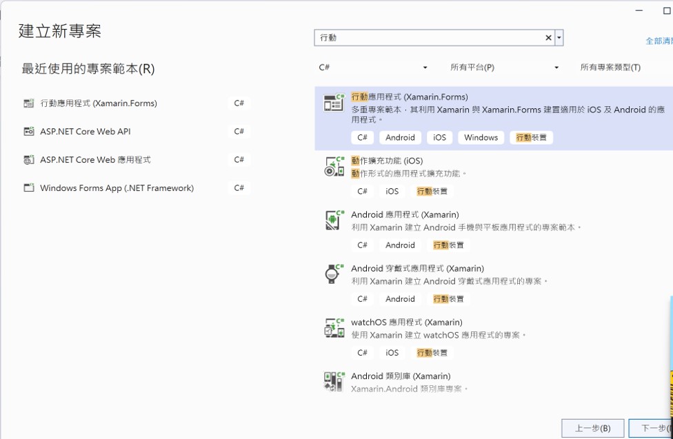The width and height of the screenshot is (673, 439).
Task: Click the 行動裝置 tag under Android 應用程式 (Xamarin)
Action: pyautogui.click(x=448, y=245)
